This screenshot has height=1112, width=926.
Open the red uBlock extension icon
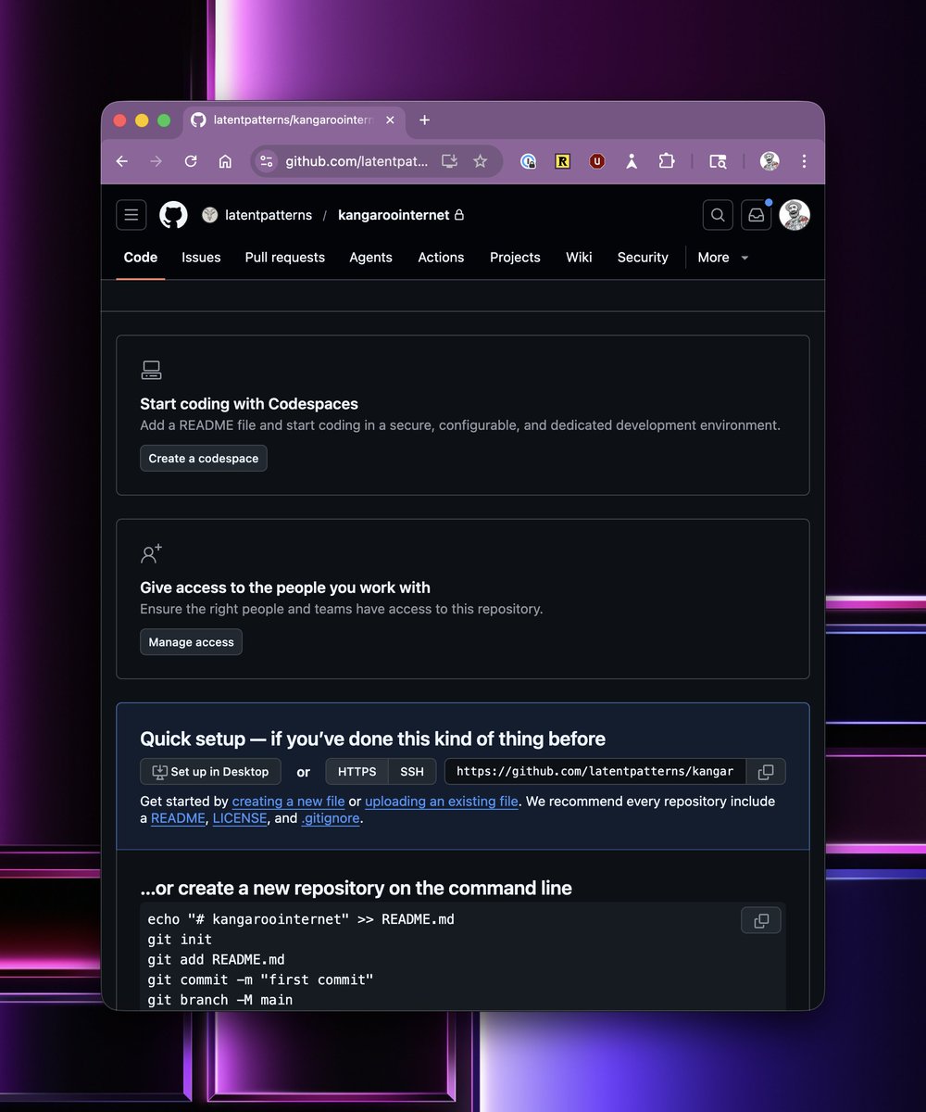pos(597,161)
